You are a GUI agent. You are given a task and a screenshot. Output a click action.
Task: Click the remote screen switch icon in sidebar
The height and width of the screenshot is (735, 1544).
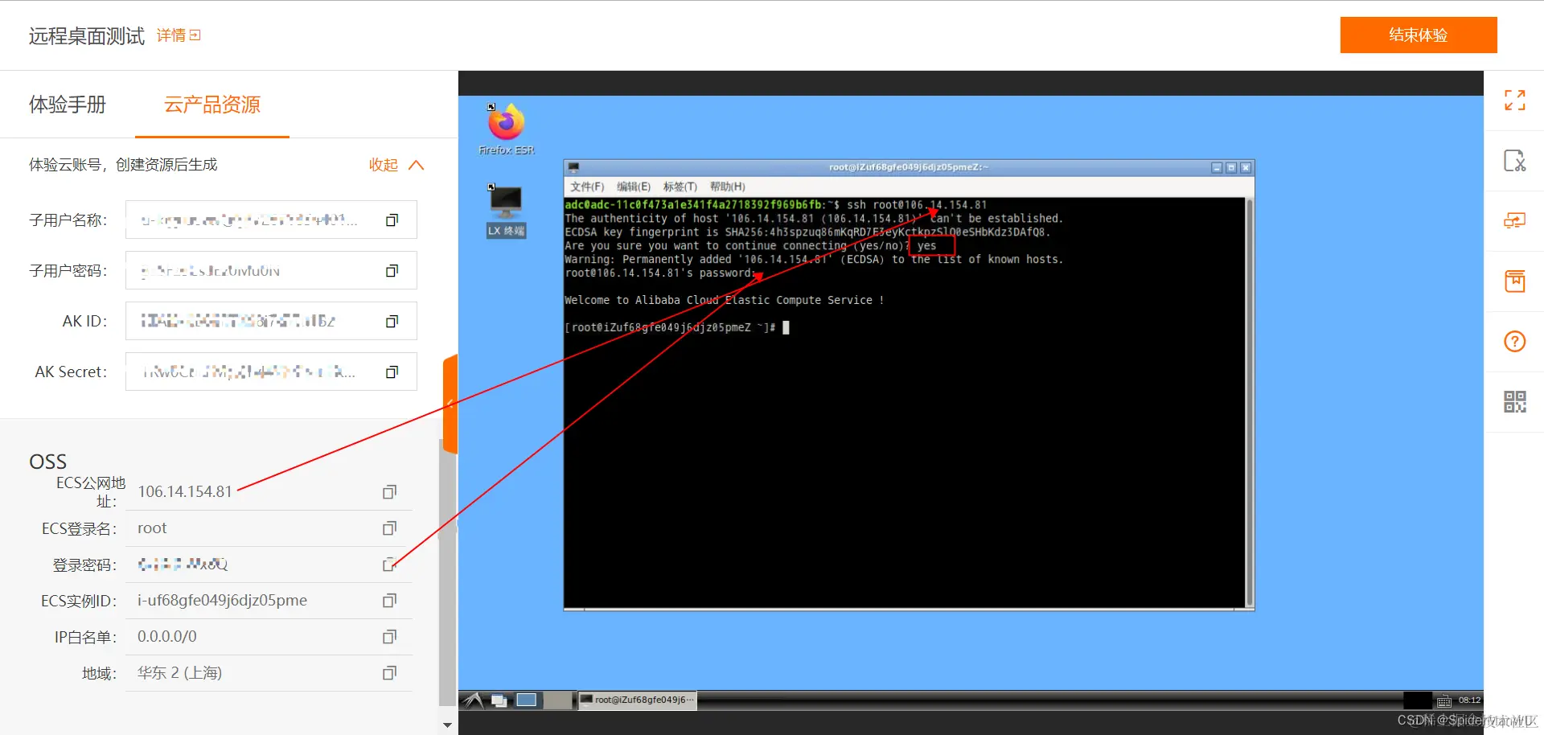point(1514,221)
